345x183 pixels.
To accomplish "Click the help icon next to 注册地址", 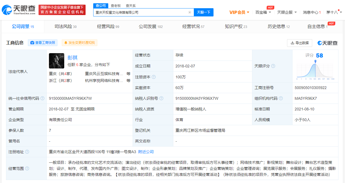I will click(x=27, y=152).
